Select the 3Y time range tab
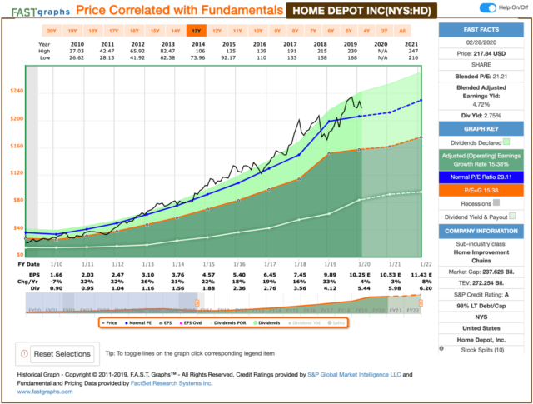 click(385, 31)
